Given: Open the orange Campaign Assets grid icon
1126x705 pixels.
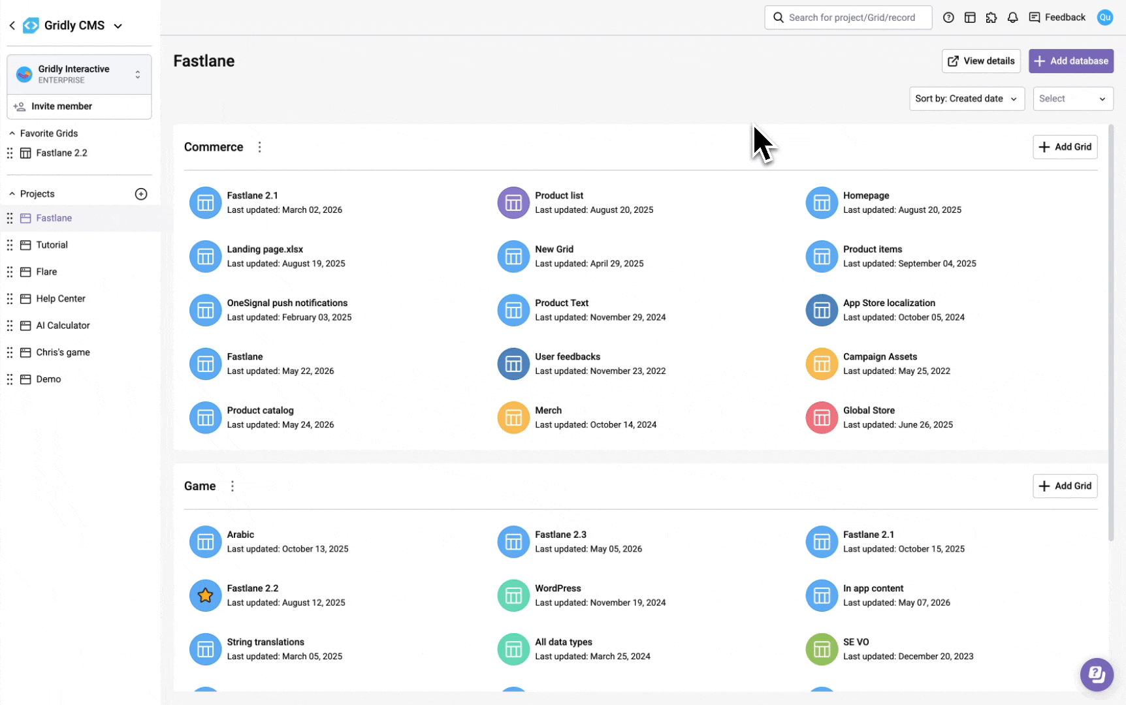Looking at the screenshot, I should coord(822,364).
